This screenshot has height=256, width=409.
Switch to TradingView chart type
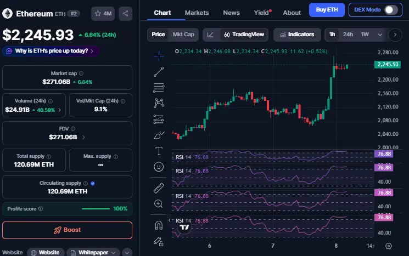(x=244, y=35)
